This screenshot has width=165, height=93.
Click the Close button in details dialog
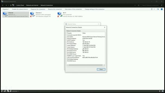[x=101, y=69]
